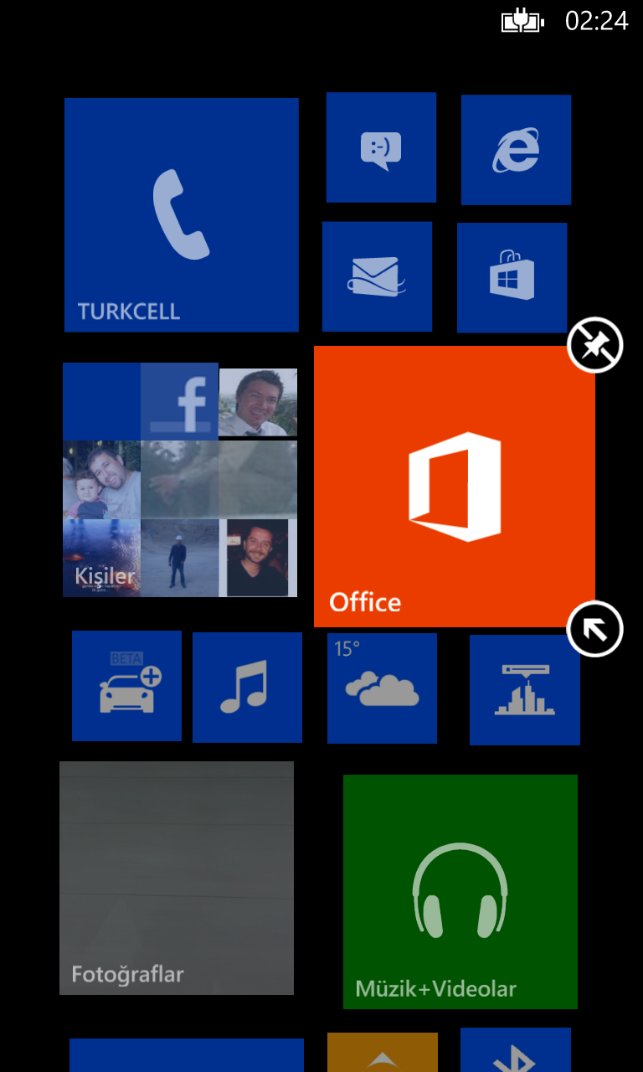Screen dimensions: 643x1072
Task: Open the Messaging tile with smiley
Action: point(381,147)
